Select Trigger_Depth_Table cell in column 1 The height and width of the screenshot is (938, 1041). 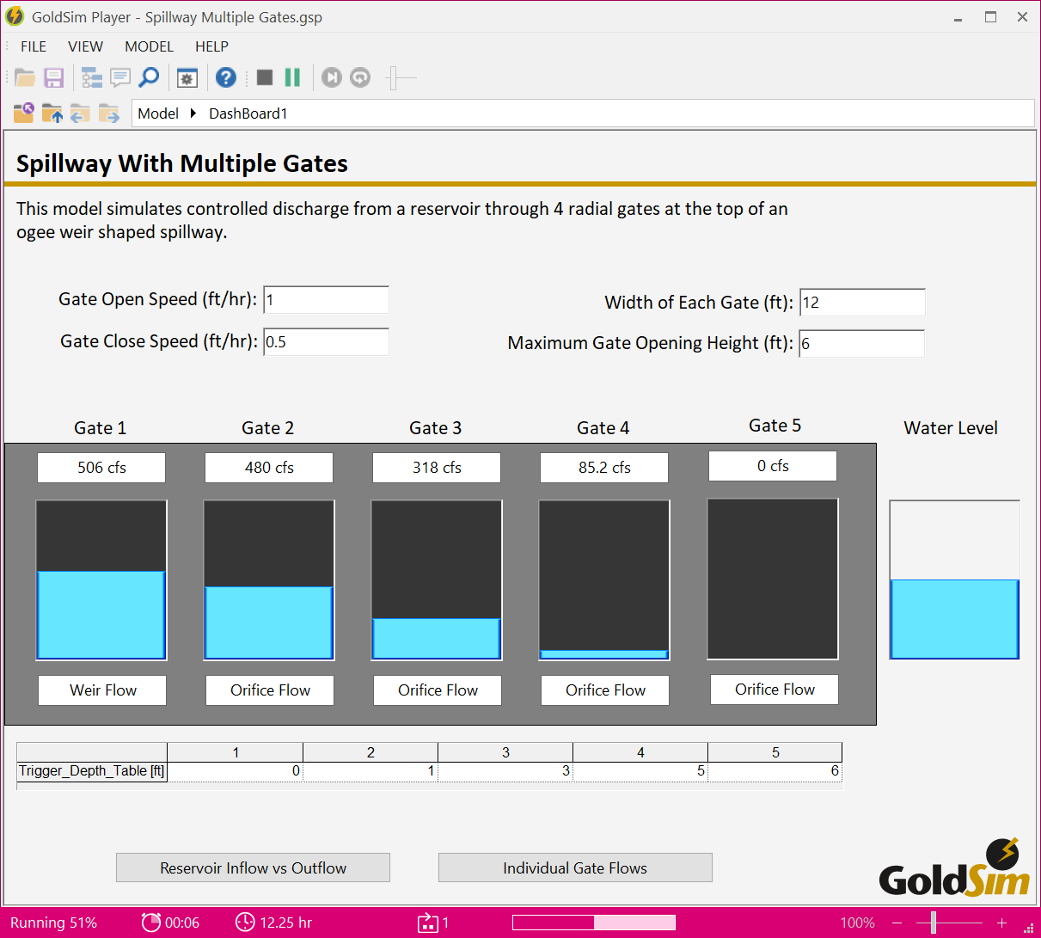[x=235, y=771]
